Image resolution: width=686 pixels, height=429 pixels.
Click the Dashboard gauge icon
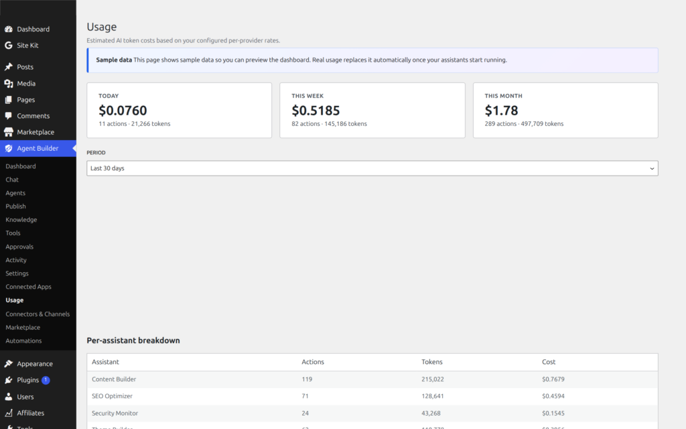tap(8, 29)
